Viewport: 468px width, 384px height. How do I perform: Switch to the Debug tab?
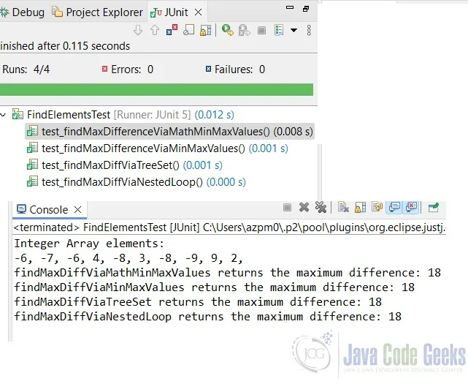pyautogui.click(x=23, y=12)
